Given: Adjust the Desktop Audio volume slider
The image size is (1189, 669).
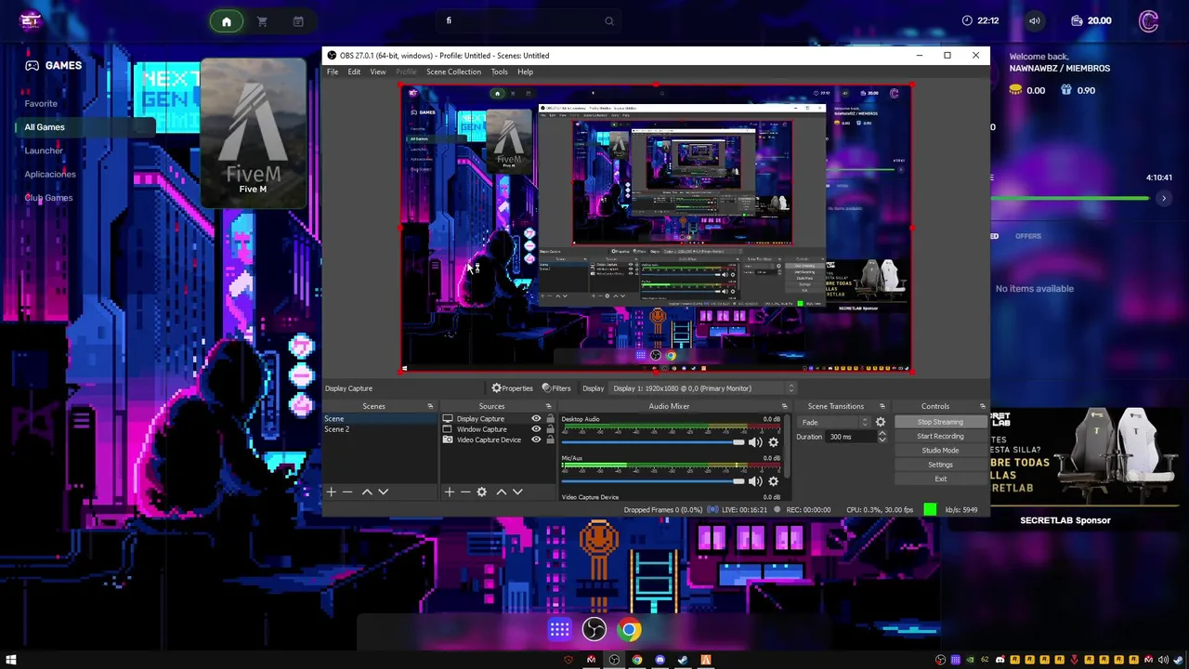Looking at the screenshot, I should pyautogui.click(x=653, y=442).
